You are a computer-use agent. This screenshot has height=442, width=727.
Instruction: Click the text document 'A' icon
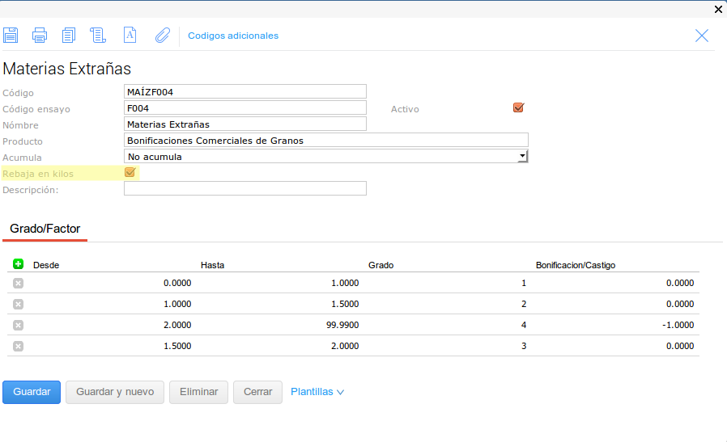coord(130,36)
